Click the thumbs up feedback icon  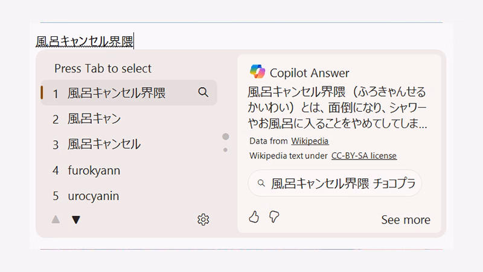pyautogui.click(x=254, y=216)
